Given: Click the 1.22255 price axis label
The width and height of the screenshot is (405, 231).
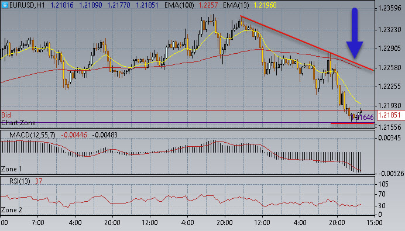Looking at the screenshot, I should coord(390,87).
